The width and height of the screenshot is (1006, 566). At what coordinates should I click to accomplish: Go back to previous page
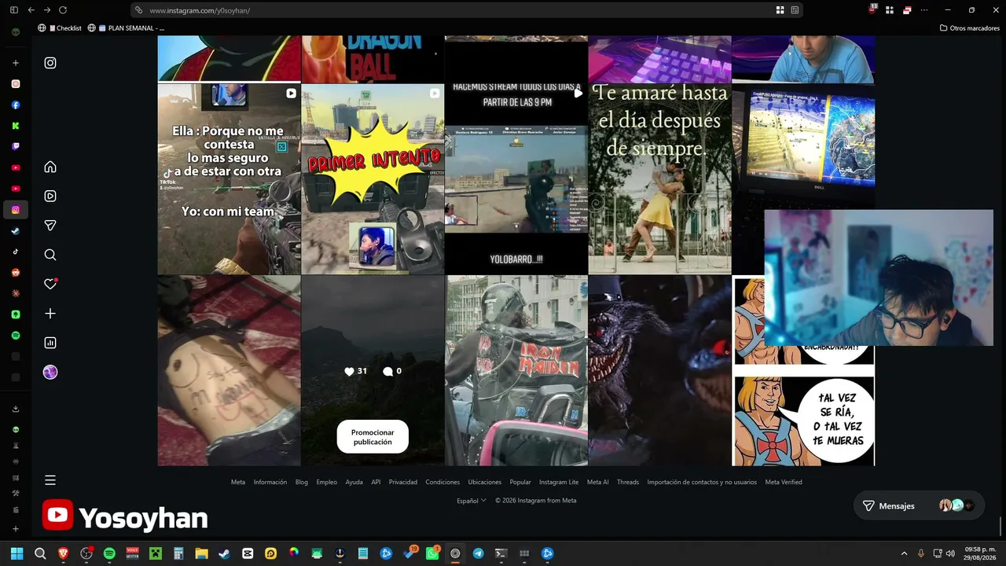pos(31,10)
